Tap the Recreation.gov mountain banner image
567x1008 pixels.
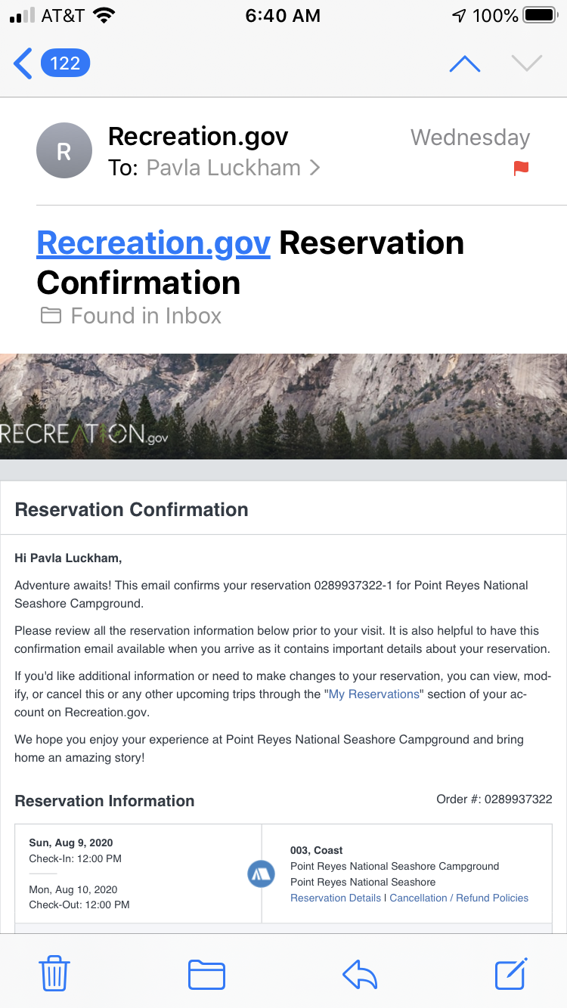coord(283,407)
